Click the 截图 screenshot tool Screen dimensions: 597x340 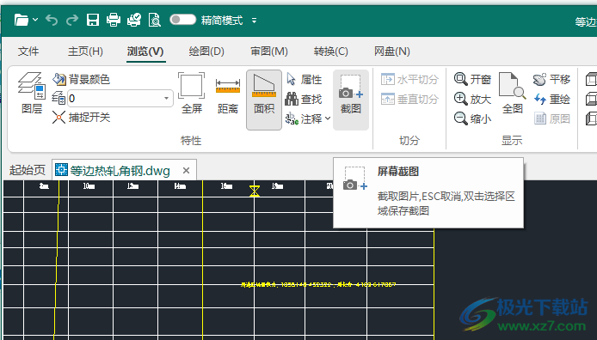click(351, 100)
